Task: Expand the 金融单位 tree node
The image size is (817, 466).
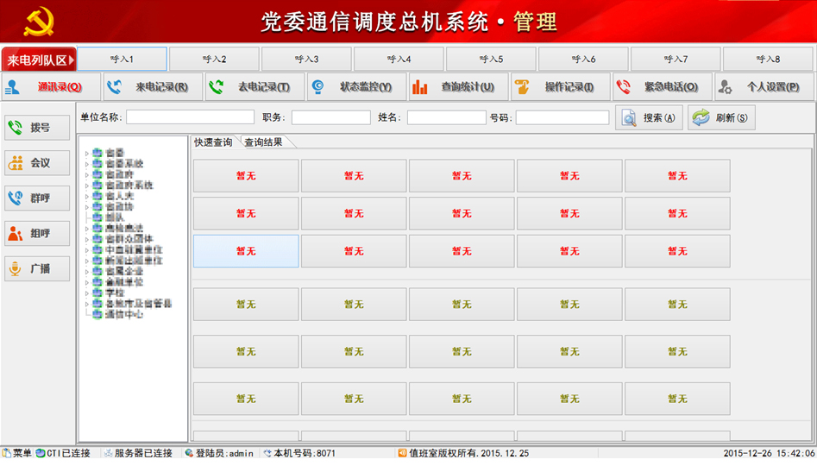Action: (x=86, y=283)
